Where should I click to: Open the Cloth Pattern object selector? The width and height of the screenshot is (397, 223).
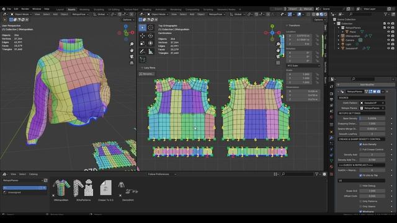[372, 103]
